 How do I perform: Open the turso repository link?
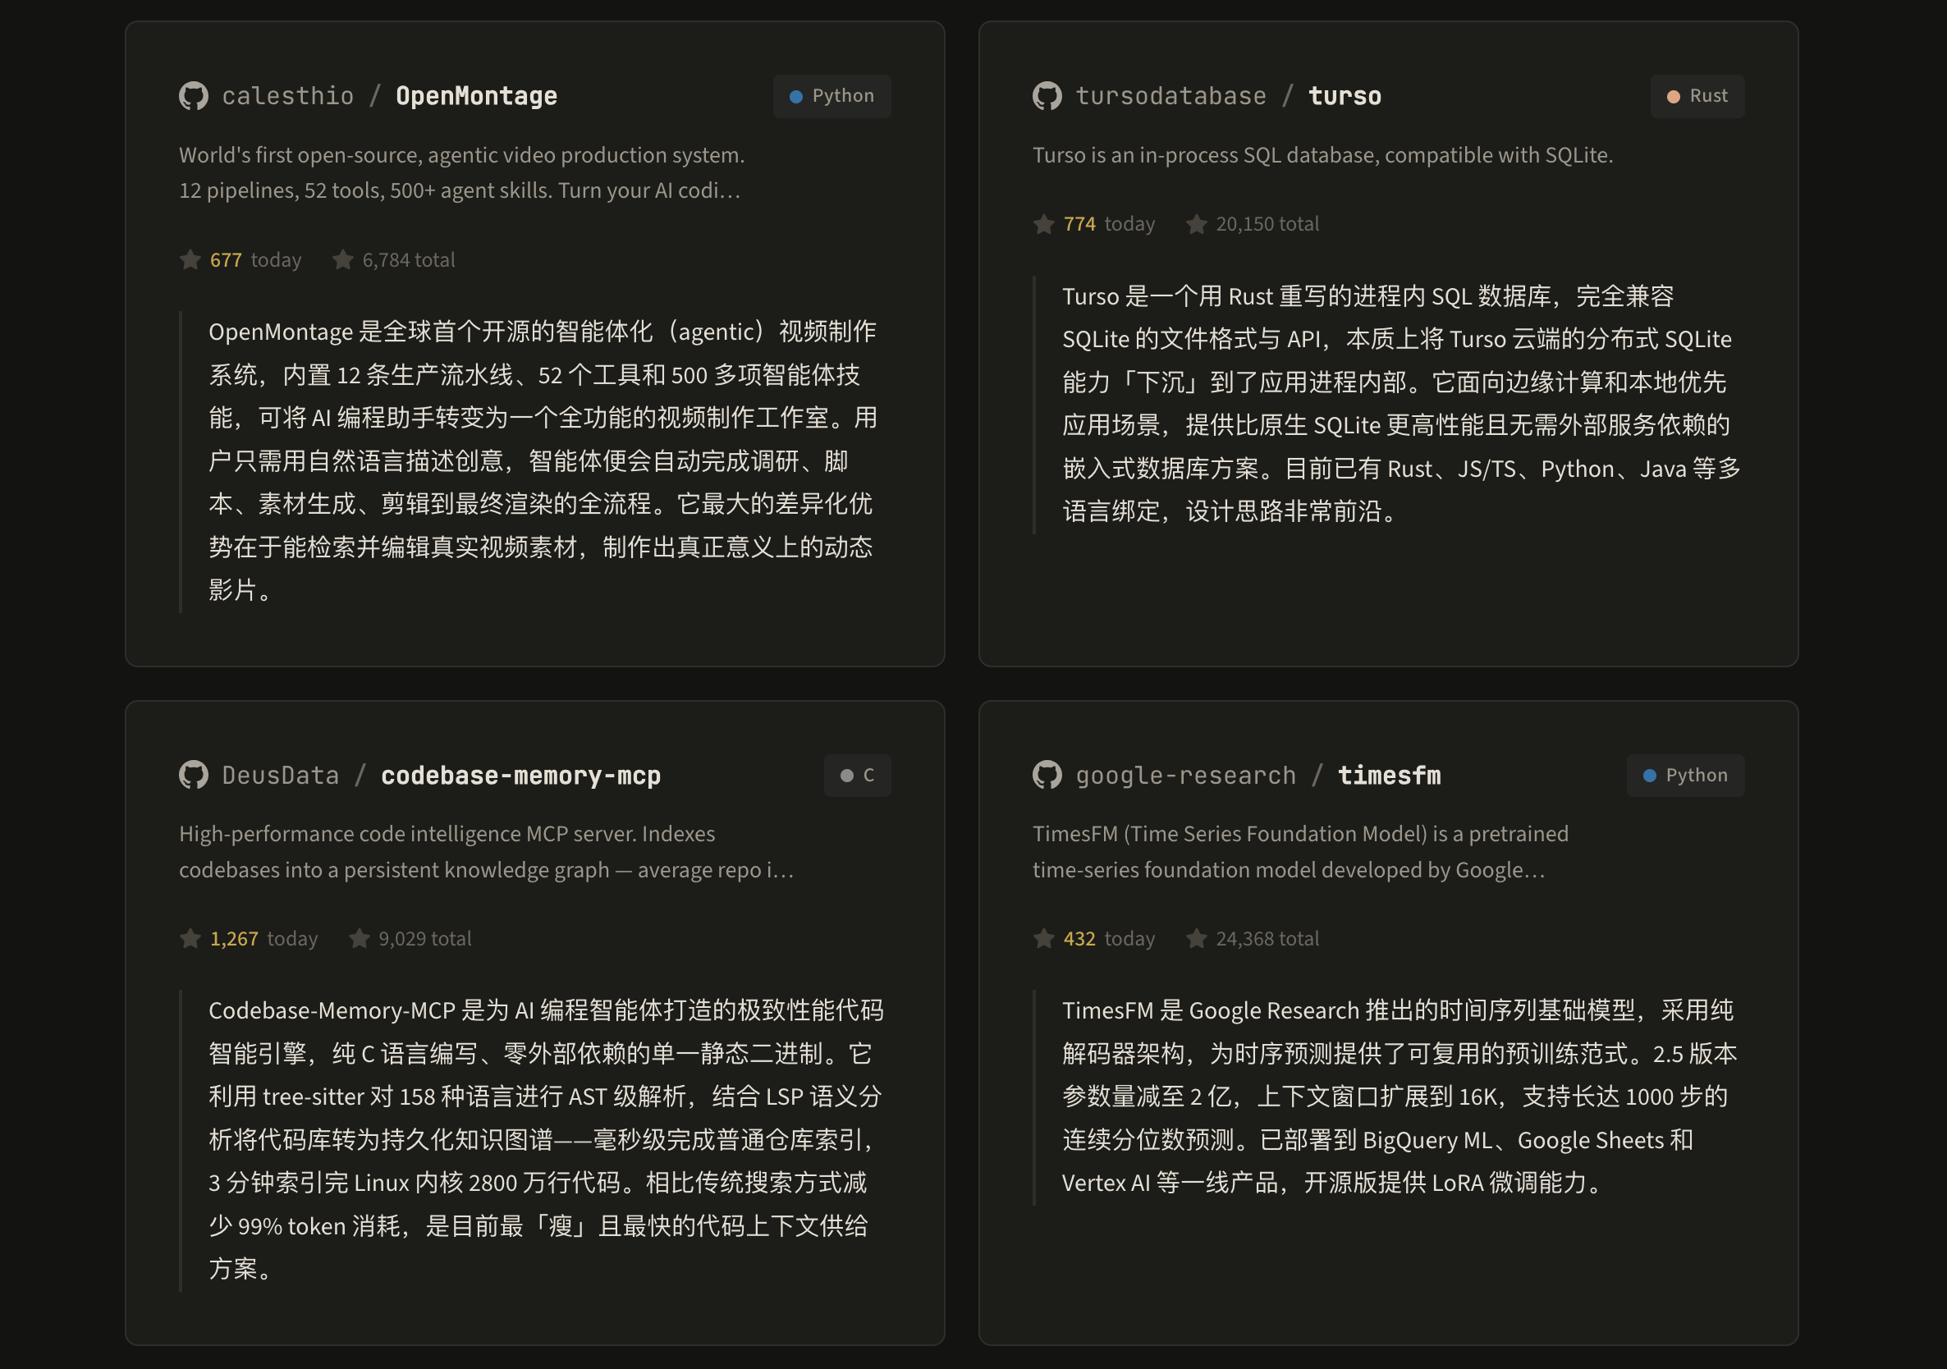click(x=1345, y=96)
